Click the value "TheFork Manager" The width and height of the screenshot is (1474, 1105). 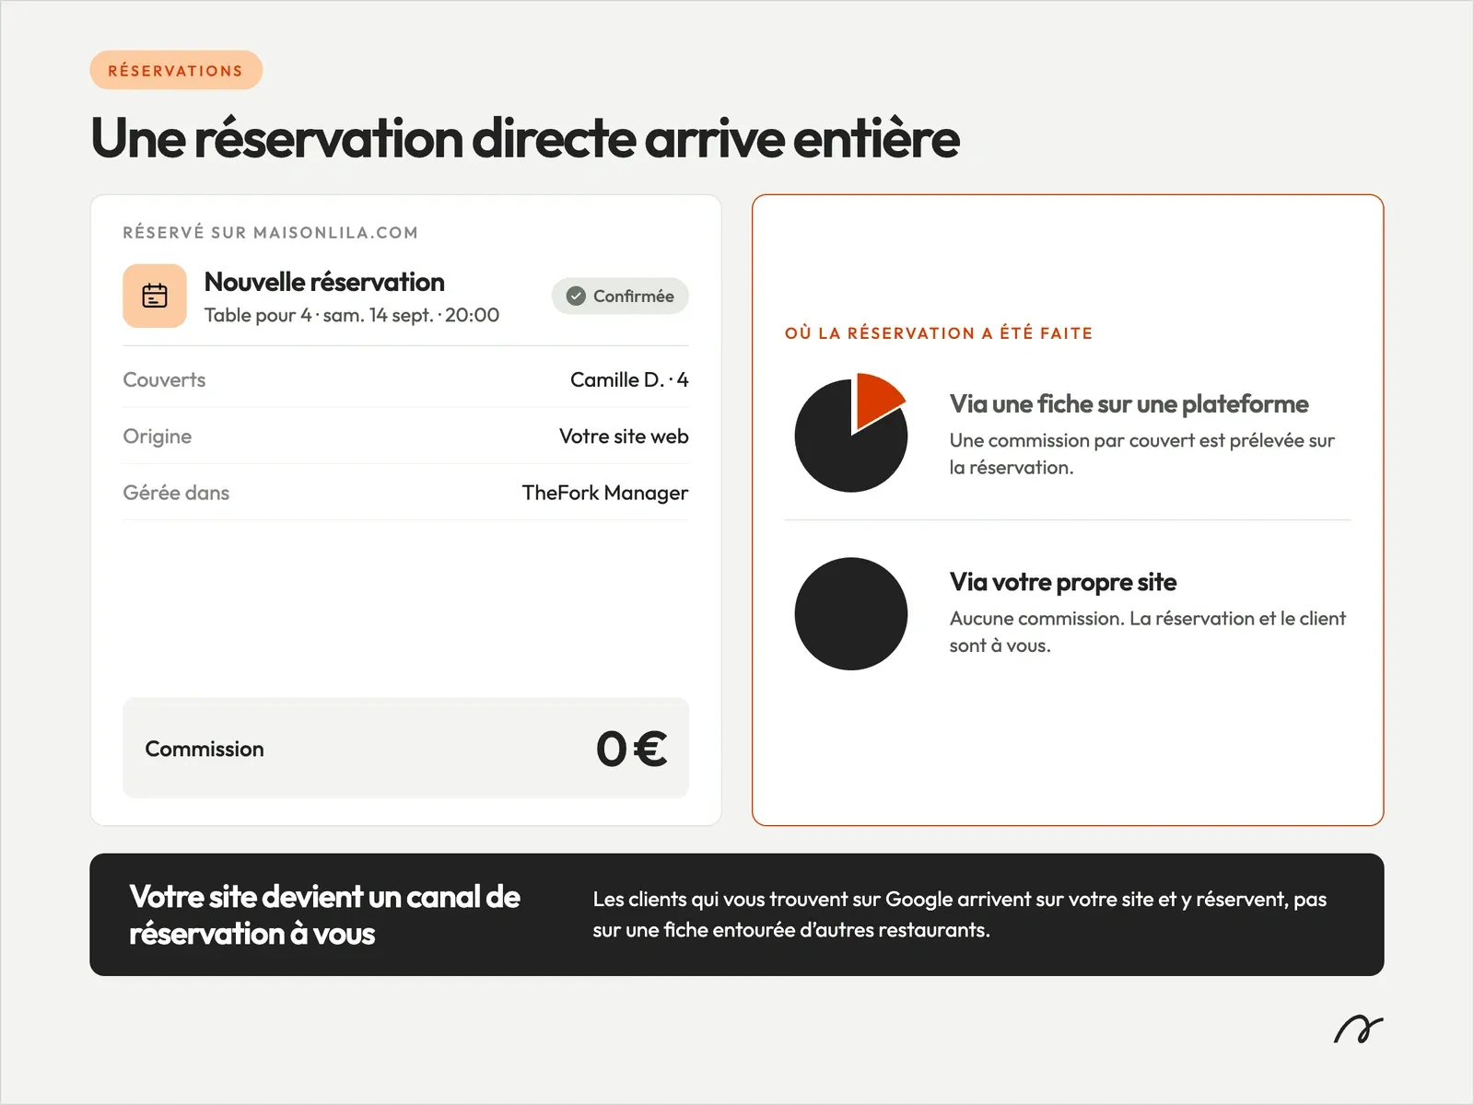point(605,493)
